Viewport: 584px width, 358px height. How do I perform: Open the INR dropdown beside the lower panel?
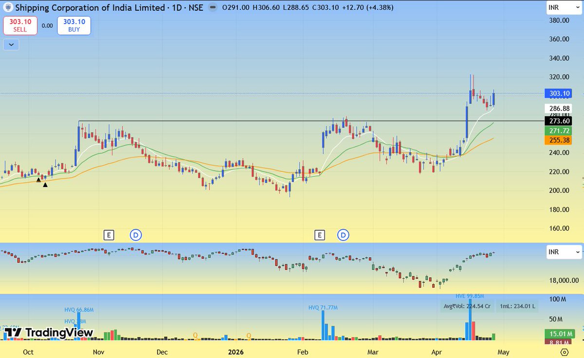(x=564, y=252)
